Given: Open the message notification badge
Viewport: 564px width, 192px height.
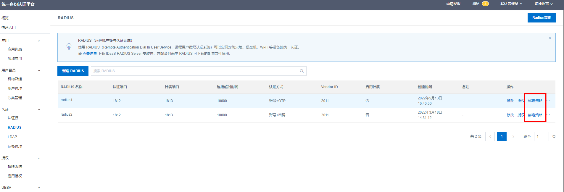Looking at the screenshot, I should [x=485, y=4].
